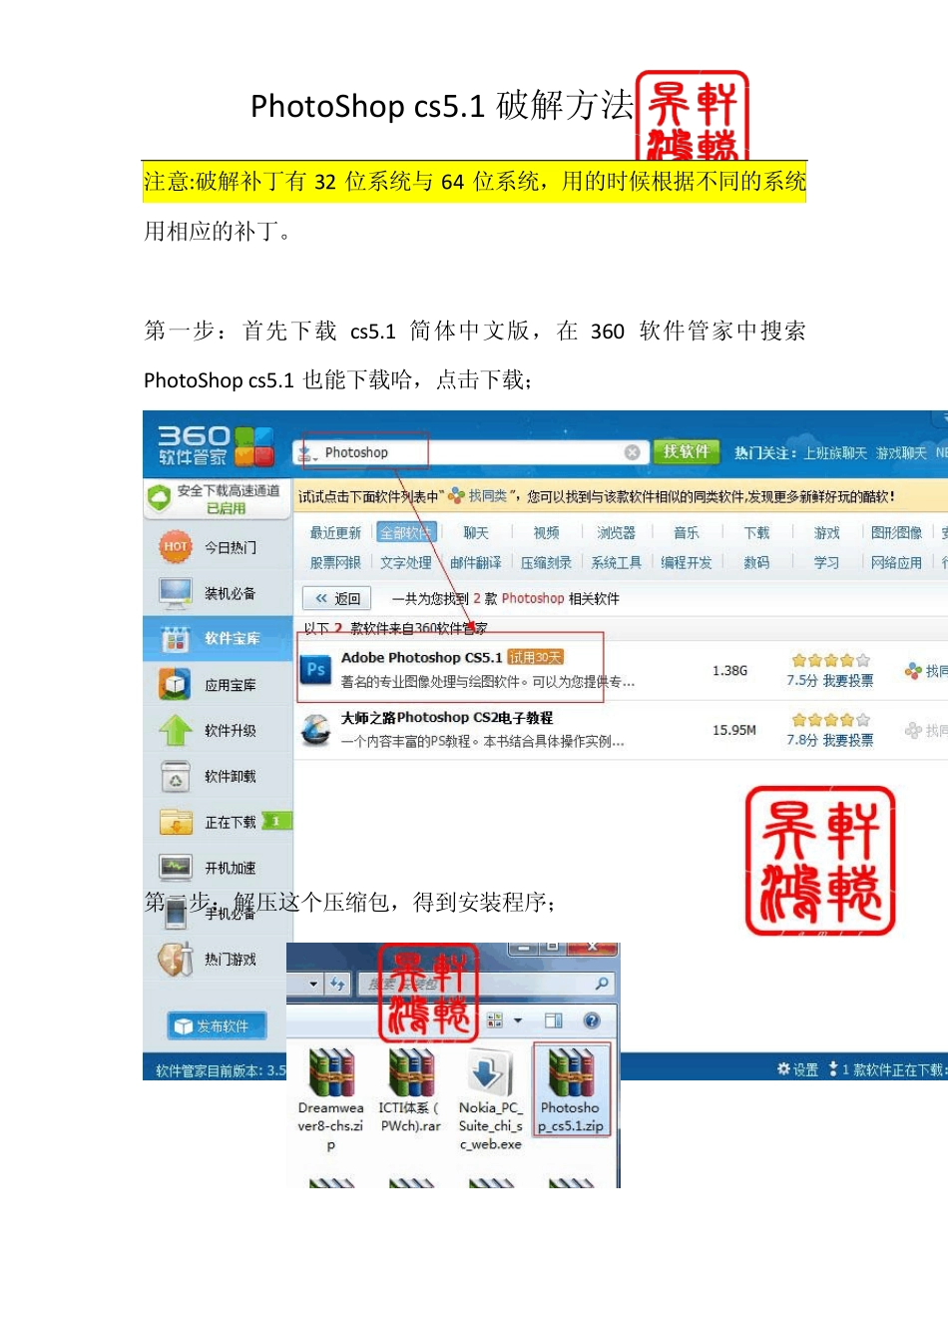Click the 1款软件正在下载 status indicator

click(886, 1069)
